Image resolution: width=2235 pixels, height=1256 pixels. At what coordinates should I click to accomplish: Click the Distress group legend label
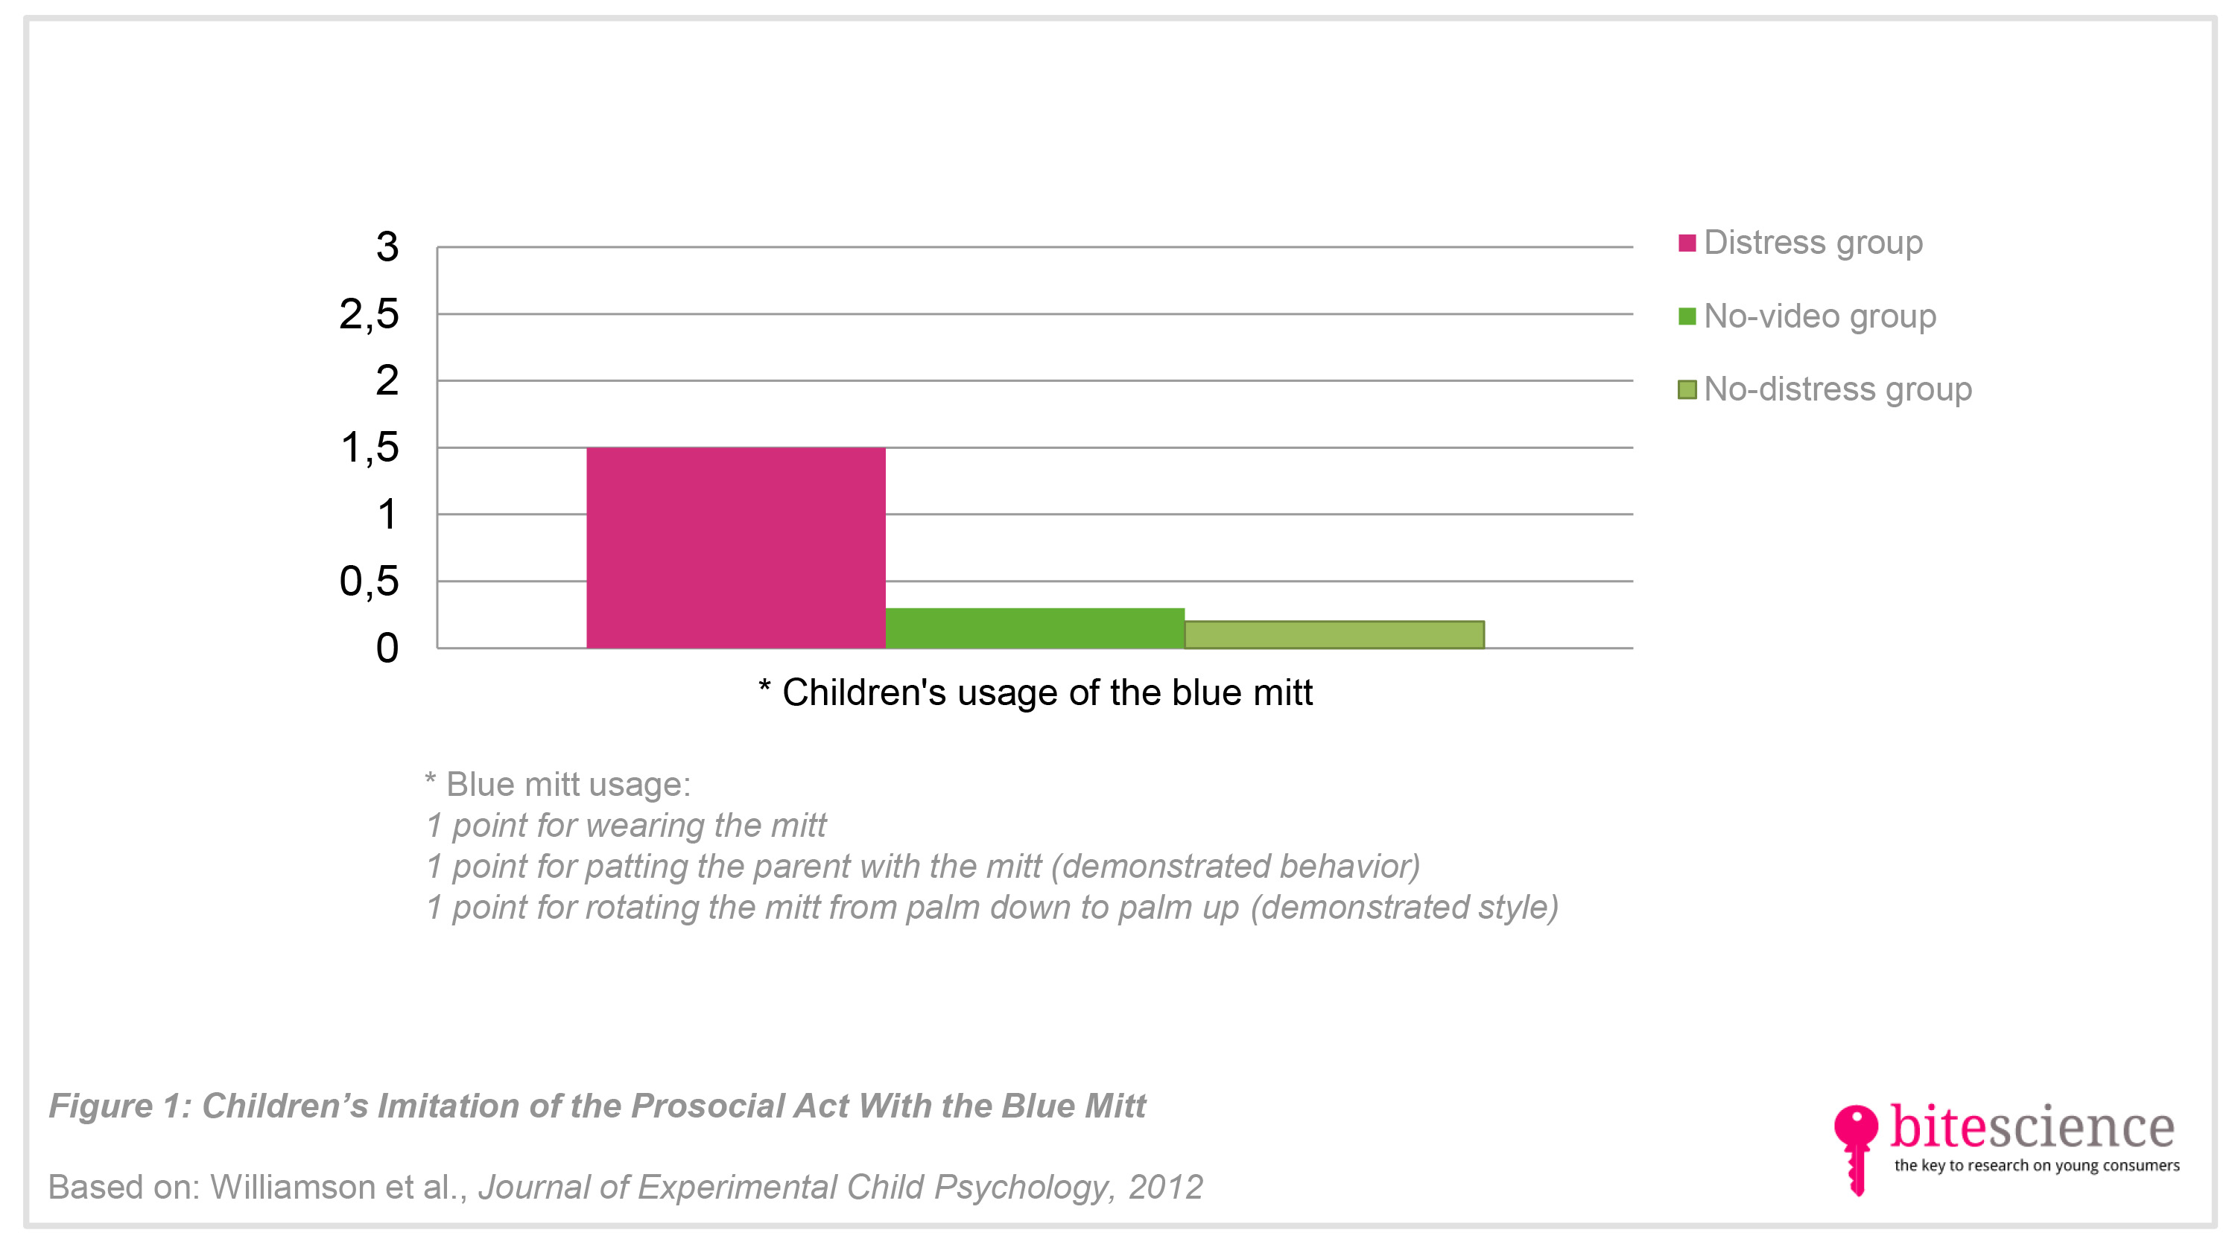coord(1813,243)
